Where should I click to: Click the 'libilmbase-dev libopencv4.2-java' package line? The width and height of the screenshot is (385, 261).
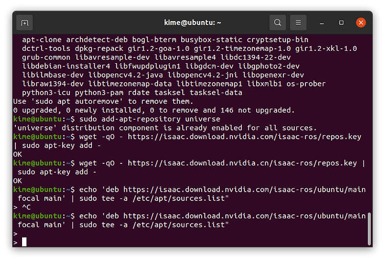(163, 74)
